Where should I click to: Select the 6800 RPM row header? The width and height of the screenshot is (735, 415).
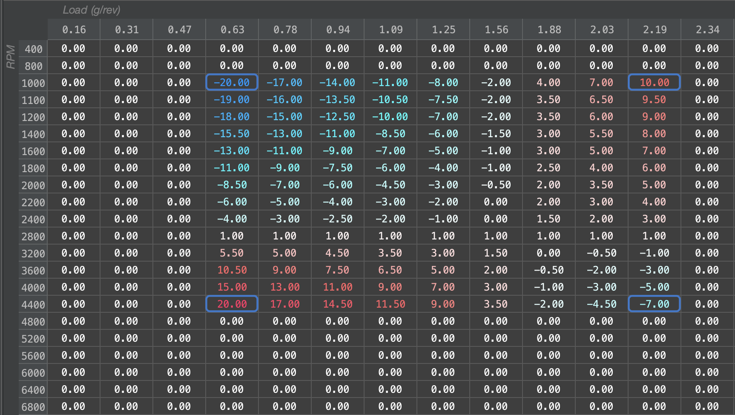33,407
